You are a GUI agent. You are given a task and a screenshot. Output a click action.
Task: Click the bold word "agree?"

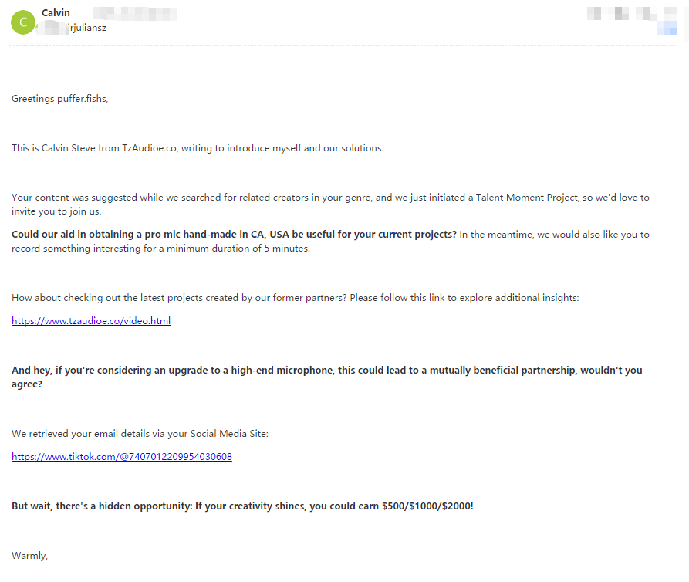click(x=27, y=384)
